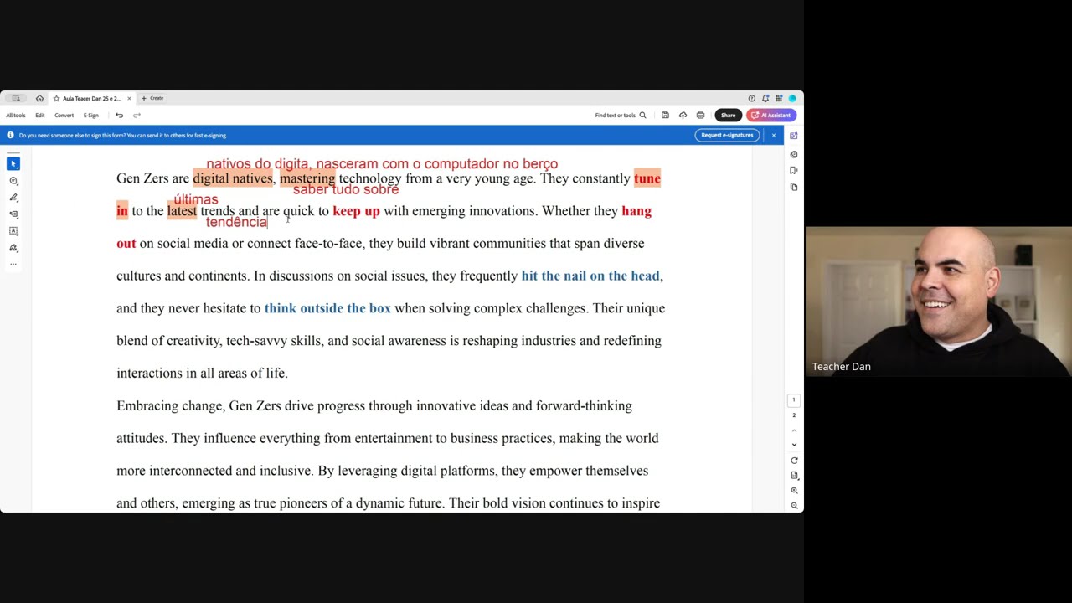Pick the highlighter pen tool
1072x603 pixels.
tap(13, 198)
